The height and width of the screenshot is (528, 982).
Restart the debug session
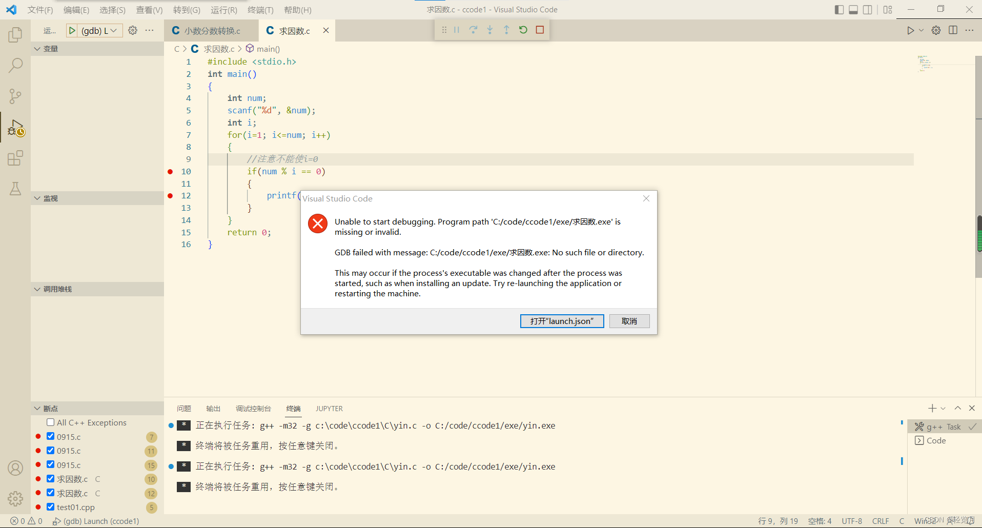click(x=523, y=30)
